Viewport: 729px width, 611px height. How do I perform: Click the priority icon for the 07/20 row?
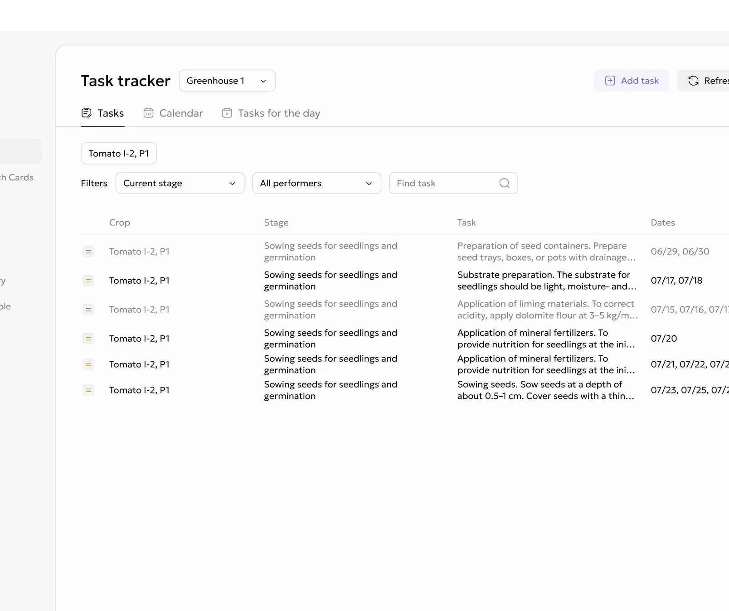[x=88, y=339]
